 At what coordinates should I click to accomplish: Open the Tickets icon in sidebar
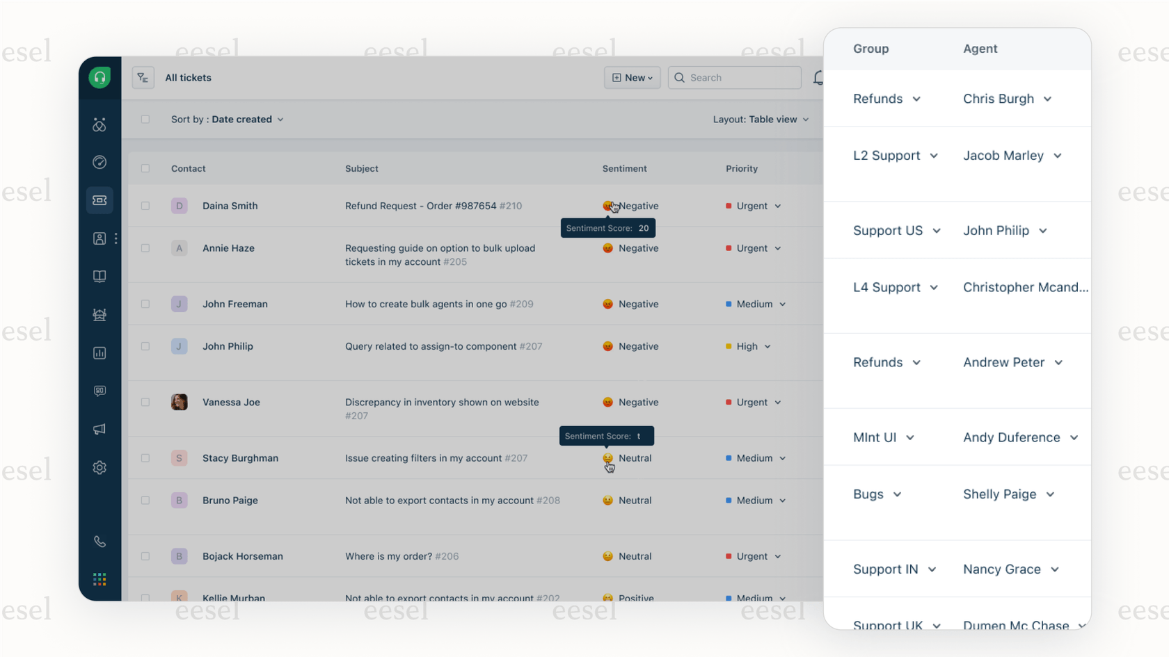(100, 200)
